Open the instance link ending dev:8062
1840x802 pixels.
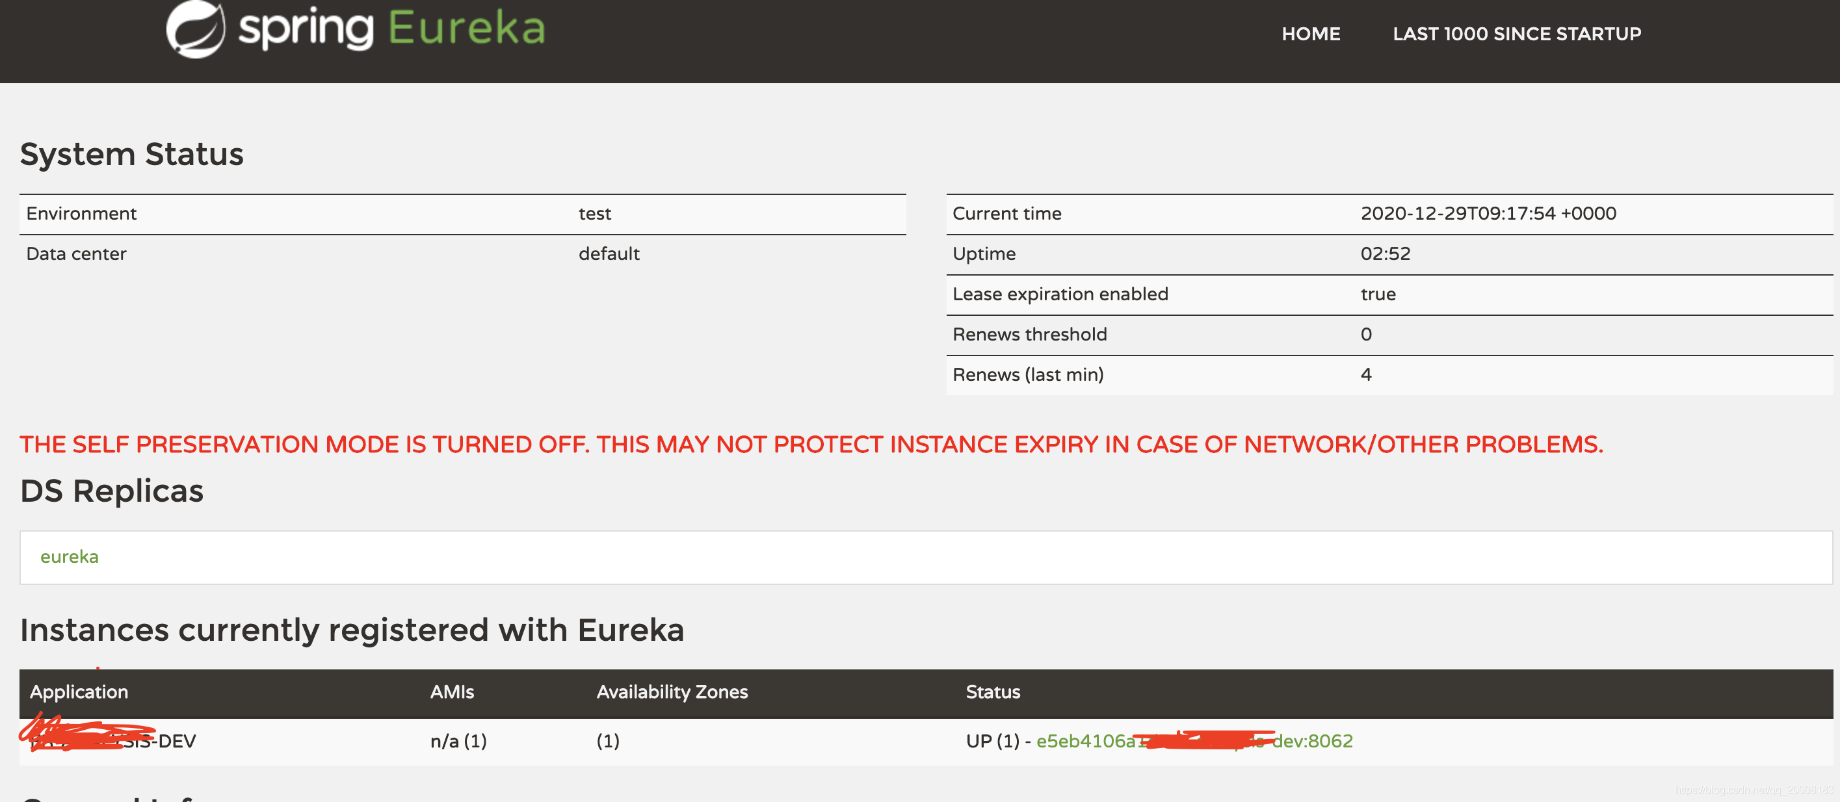1194,740
